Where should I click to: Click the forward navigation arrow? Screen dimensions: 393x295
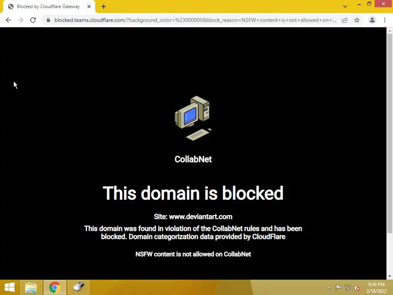point(21,20)
